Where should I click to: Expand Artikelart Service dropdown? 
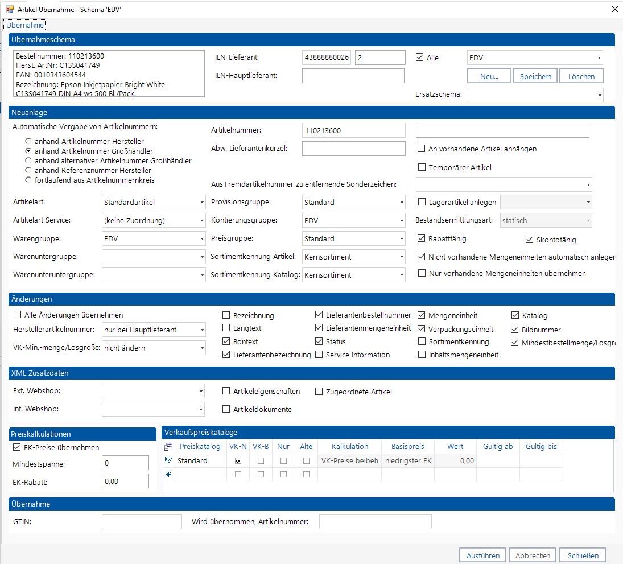tap(202, 220)
